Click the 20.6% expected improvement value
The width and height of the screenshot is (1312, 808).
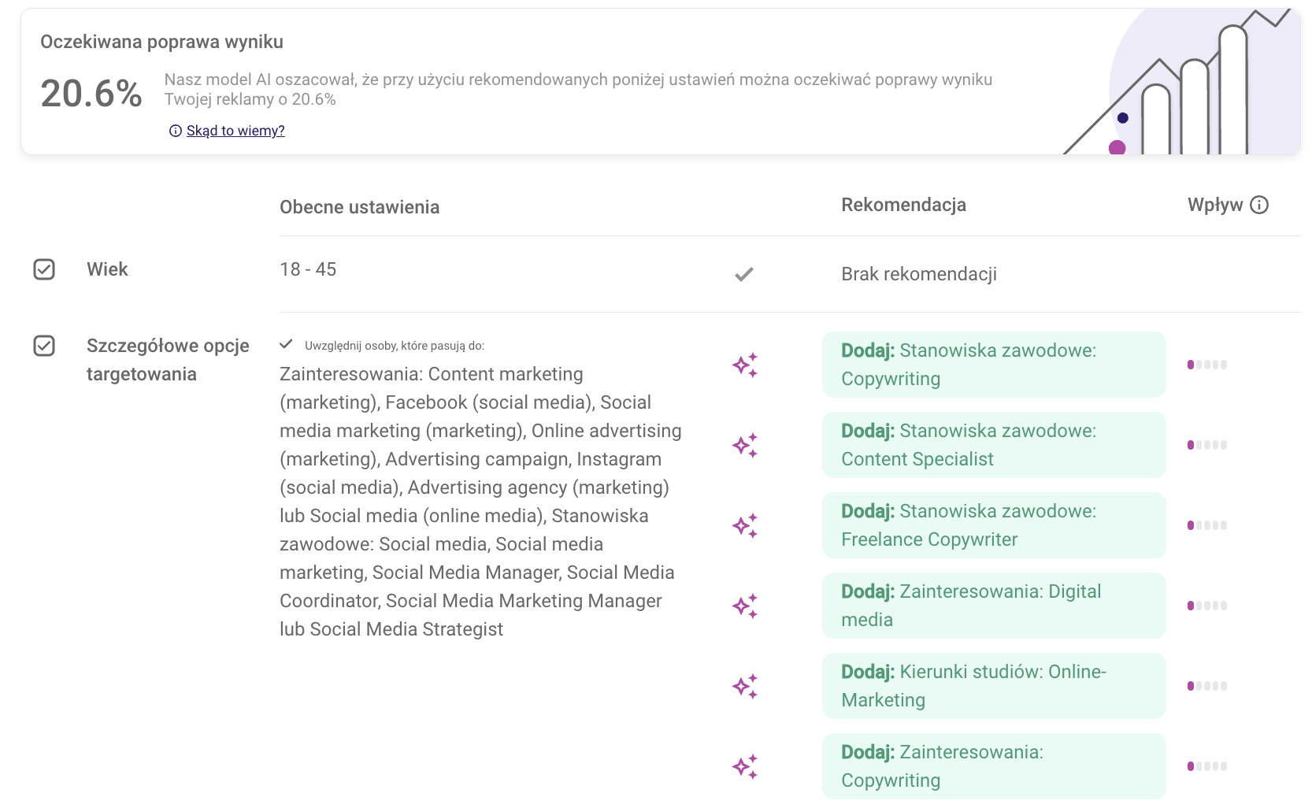tap(91, 94)
